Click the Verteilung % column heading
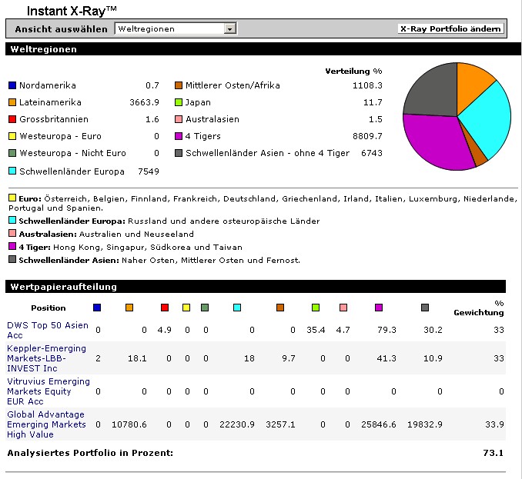The image size is (522, 479). click(x=353, y=72)
